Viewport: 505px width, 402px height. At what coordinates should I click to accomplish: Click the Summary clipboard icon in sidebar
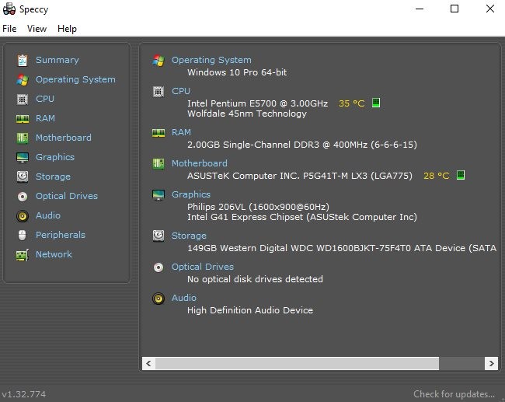23,61
